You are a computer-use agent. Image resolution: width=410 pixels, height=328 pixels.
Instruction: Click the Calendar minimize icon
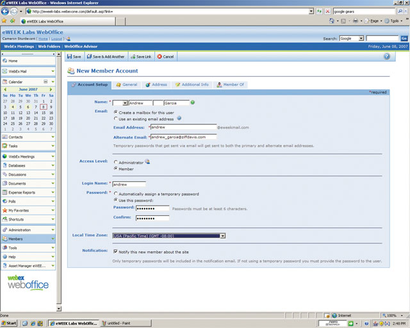(45, 81)
